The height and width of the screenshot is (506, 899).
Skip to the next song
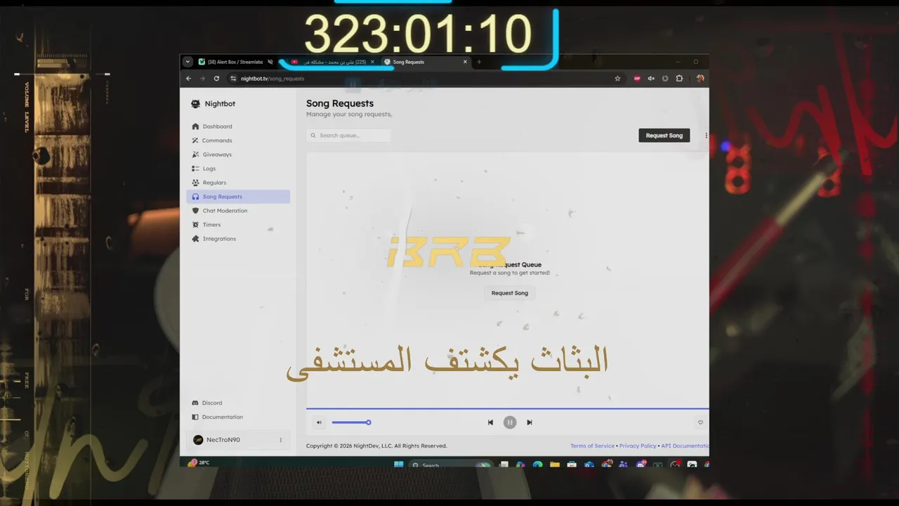(530, 422)
